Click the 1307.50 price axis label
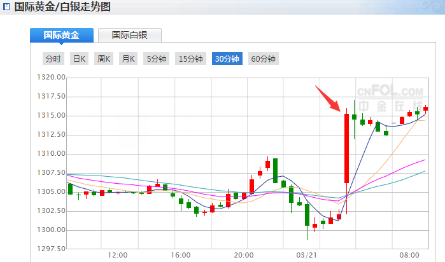The height and width of the screenshot is (262, 445). click(52, 173)
